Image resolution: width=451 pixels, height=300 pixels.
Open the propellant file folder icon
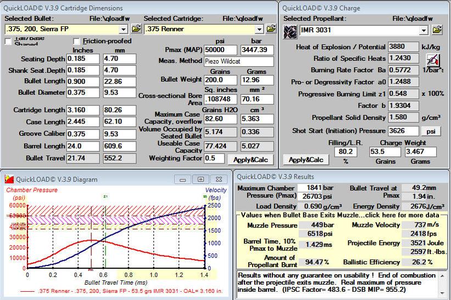tap(437, 30)
